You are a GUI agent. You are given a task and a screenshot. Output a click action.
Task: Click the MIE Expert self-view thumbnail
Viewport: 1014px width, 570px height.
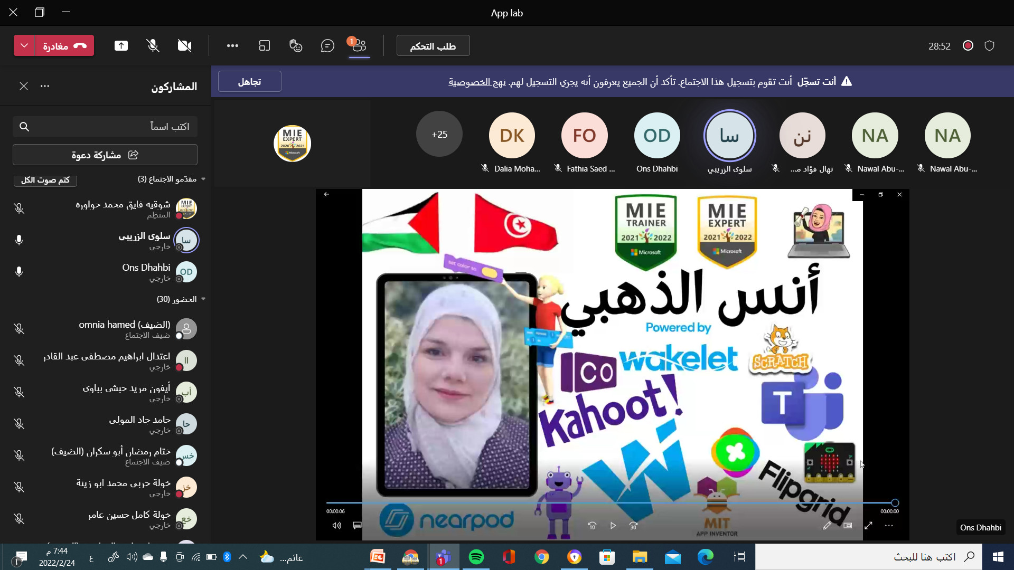tap(292, 143)
